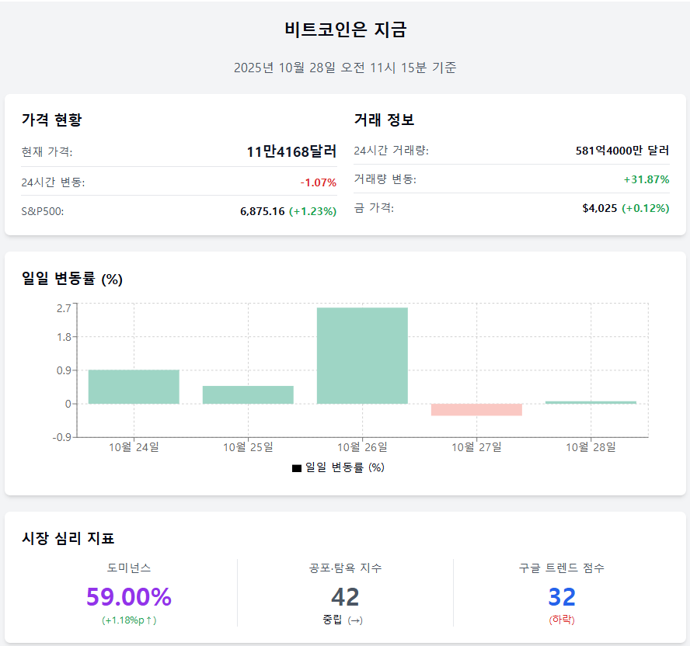Click the 10월 25일 green bar
Image resolution: width=690 pixels, height=646 pixels.
click(x=248, y=394)
